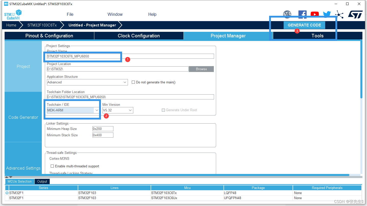Click the LQFP48 package cell
This screenshot has height=206, width=367.
tap(258, 193)
